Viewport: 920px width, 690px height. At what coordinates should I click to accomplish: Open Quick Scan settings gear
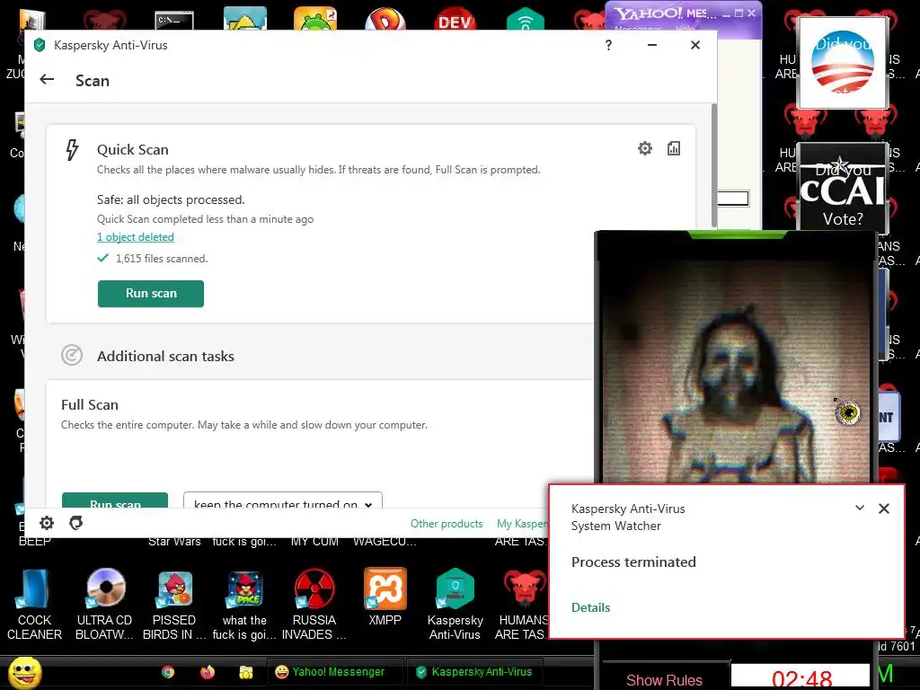coord(645,148)
